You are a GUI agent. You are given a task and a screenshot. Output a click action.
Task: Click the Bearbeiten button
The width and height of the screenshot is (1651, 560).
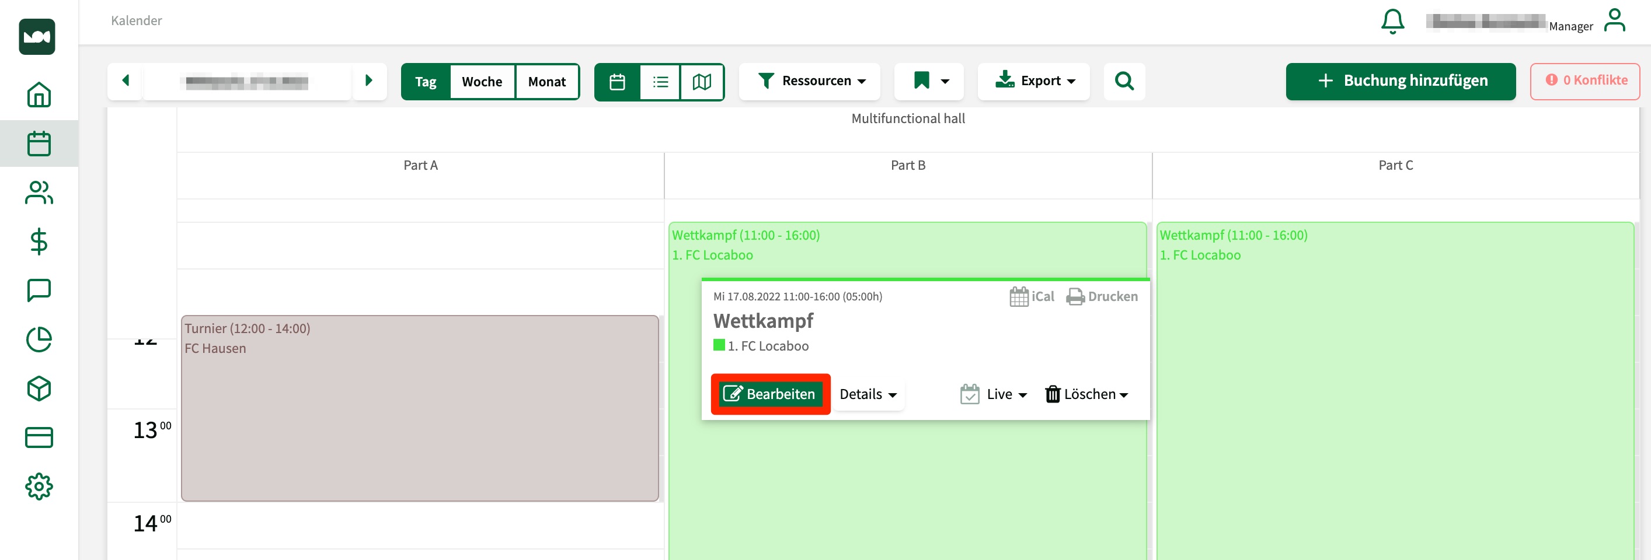tap(769, 394)
